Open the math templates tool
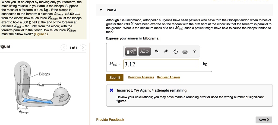278x125 pixels. (x=131, y=51)
